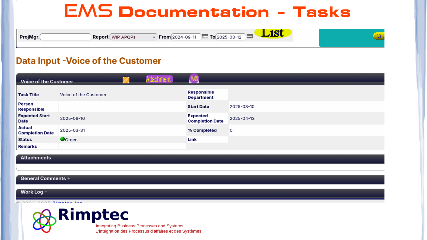This screenshot has width=427, height=240.
Task: Open the purple MAIN round icon
Action: pyautogui.click(x=194, y=79)
